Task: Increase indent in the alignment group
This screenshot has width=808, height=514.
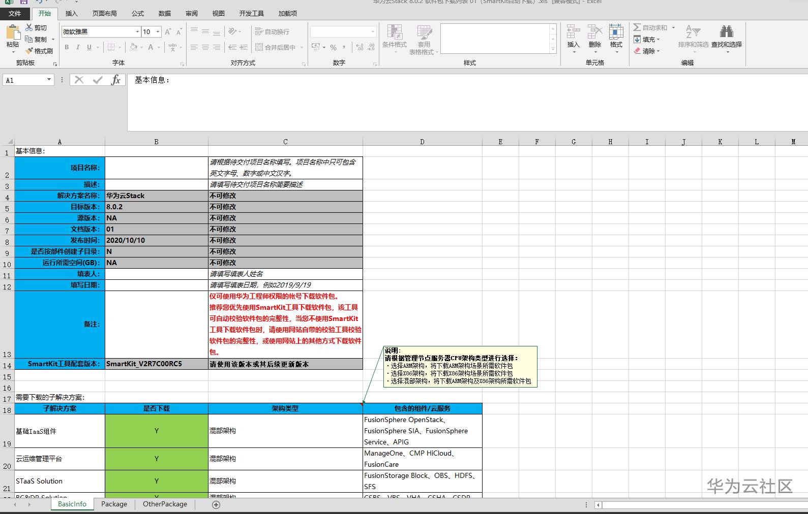Action: click(244, 47)
